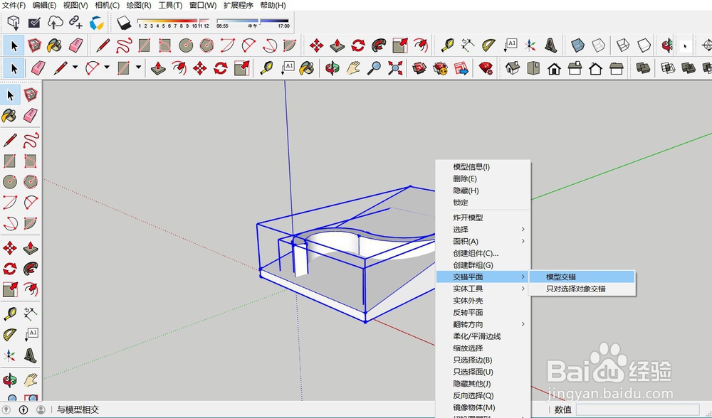712x418 pixels.
Task: Switch to Top view icon
Action: [x=533, y=68]
